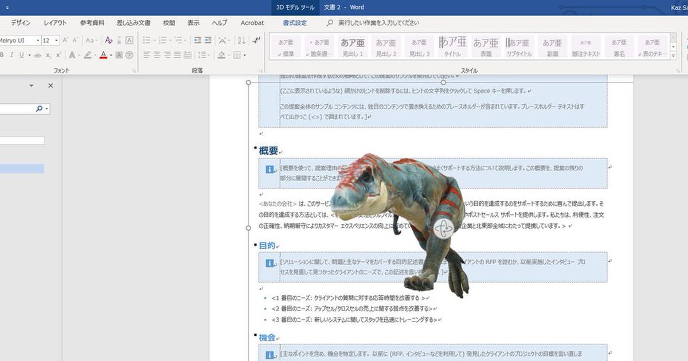Open the ヘルプ tab
Image resolution: width=688 pixels, height=361 pixels.
coord(220,23)
